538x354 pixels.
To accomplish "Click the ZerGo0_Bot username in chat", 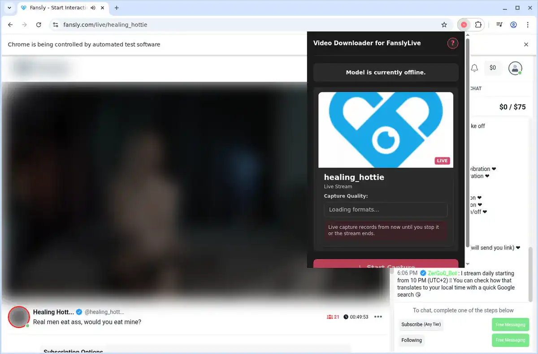I will pyautogui.click(x=442, y=273).
